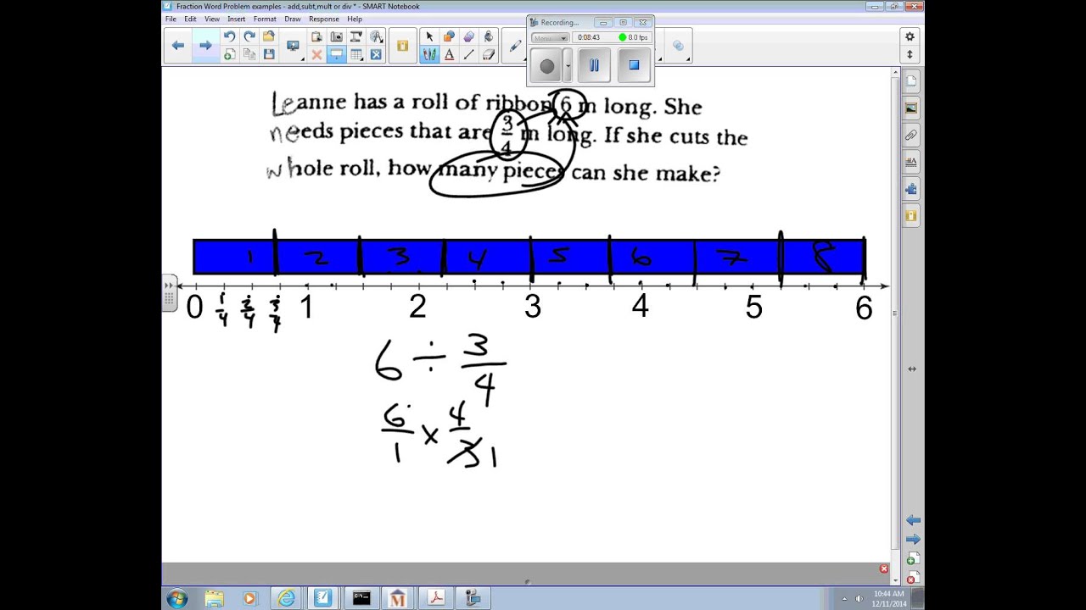Go to previous page with back arrow
Viewport: 1086px width, 610px height.
coord(178,46)
